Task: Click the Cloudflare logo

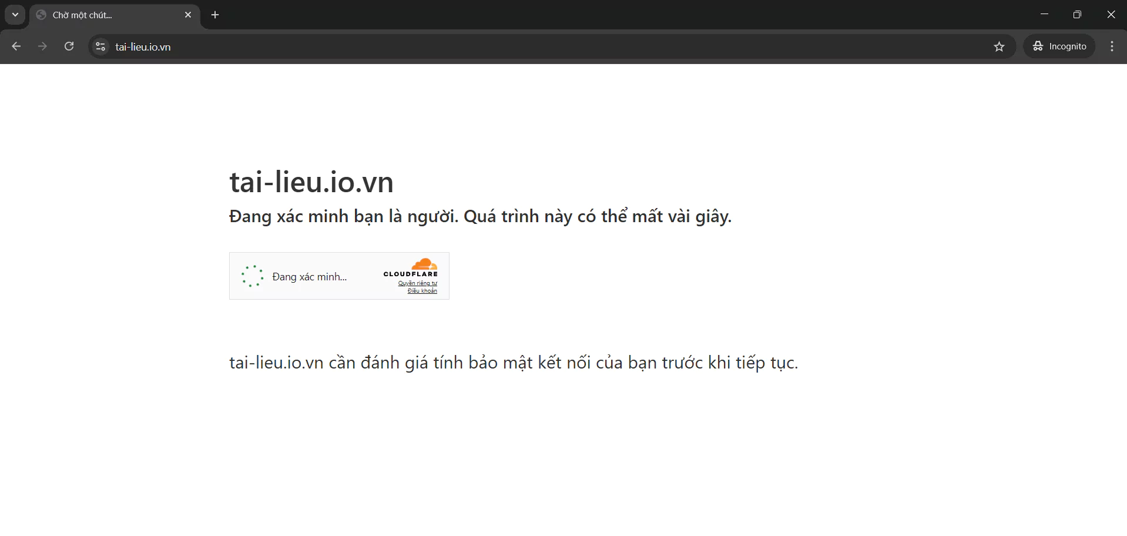Action: coord(411,267)
